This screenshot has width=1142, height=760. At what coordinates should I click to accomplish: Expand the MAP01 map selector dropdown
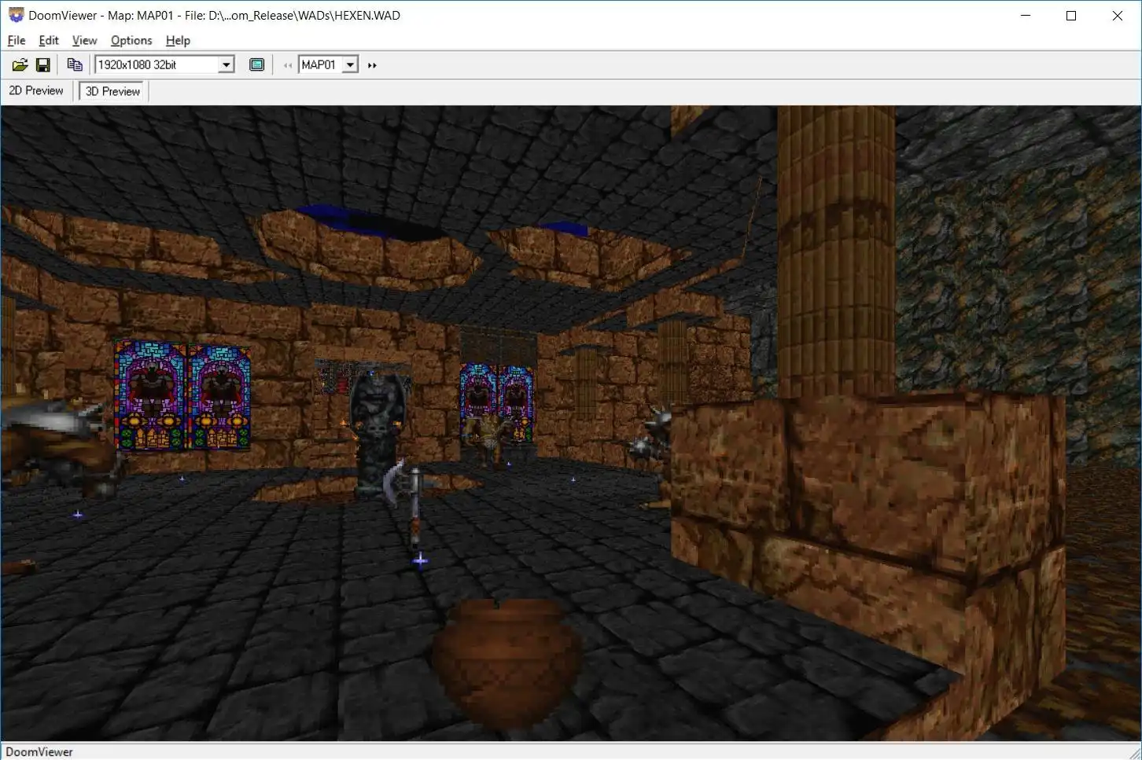(351, 65)
